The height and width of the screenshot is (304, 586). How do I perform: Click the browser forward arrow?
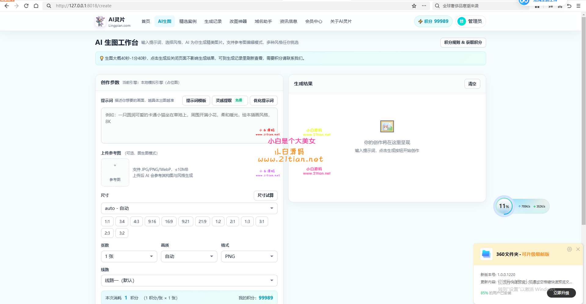tap(16, 6)
